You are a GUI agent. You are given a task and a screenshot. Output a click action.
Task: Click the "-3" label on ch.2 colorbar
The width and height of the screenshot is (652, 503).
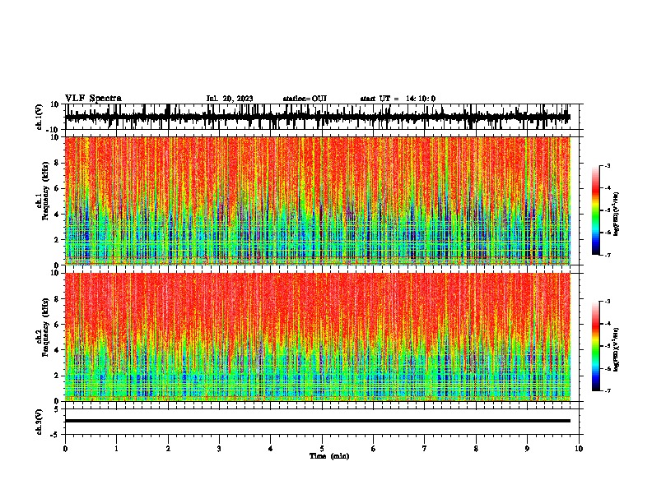point(608,302)
